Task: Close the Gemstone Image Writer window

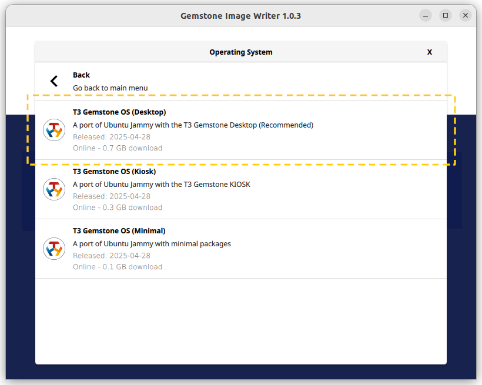Action: [466, 15]
